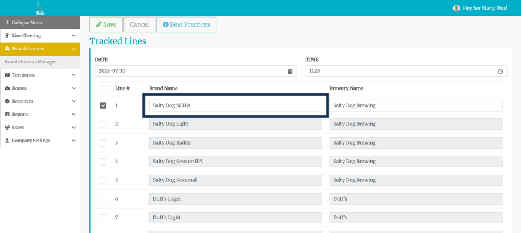Click Duff's Light brand field
Screen dimensions: 521x233
click(236, 218)
